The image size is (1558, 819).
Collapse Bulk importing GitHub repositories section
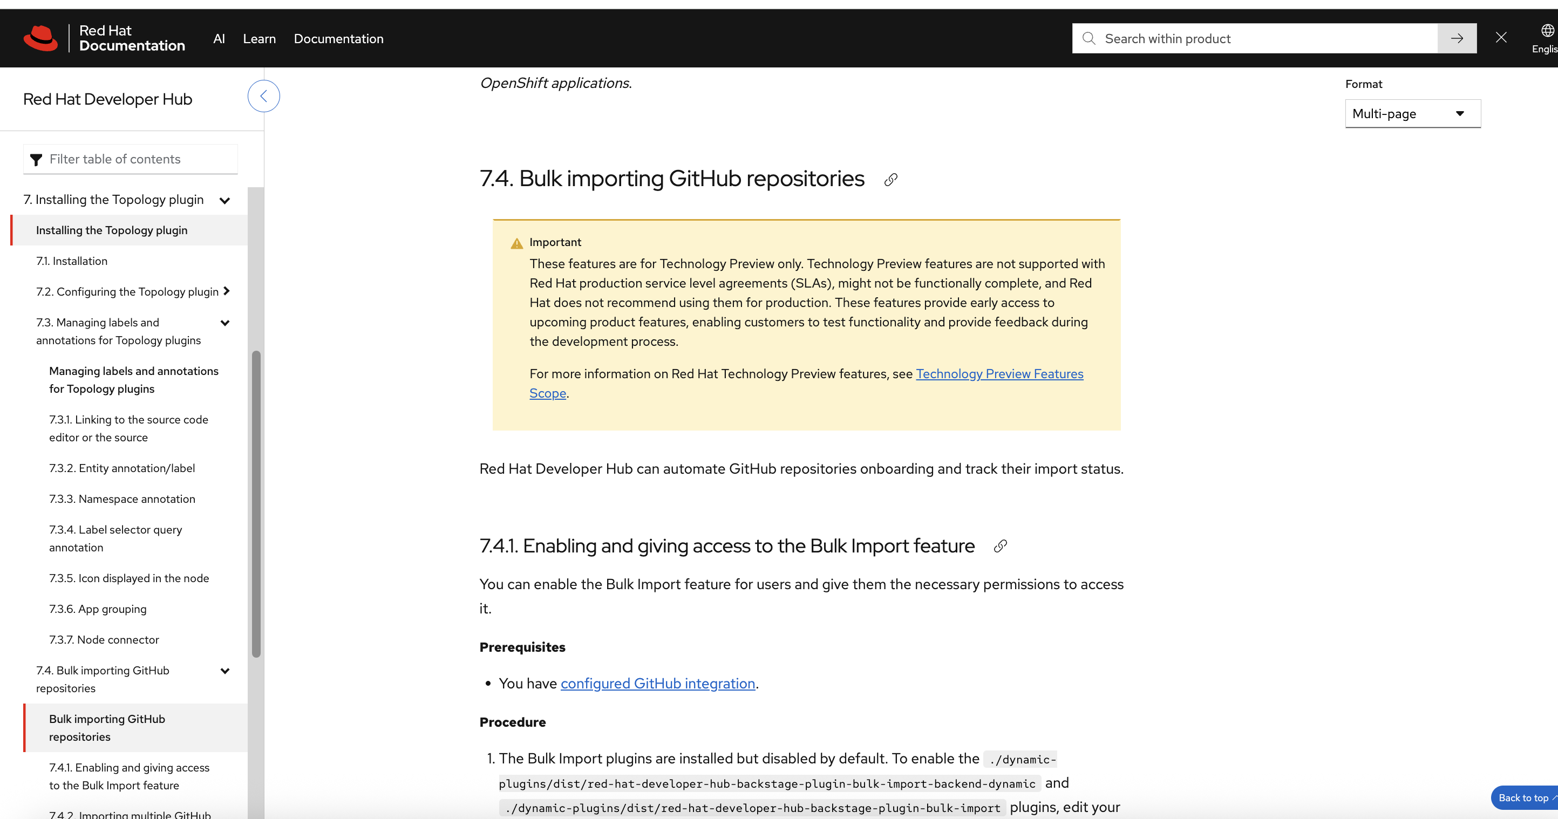point(225,671)
